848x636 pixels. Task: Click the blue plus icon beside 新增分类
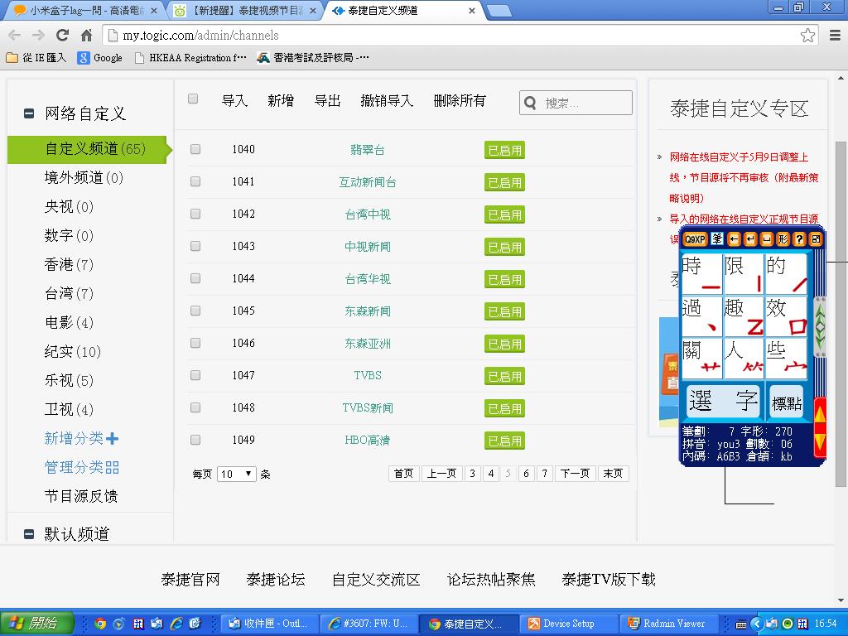pos(112,439)
